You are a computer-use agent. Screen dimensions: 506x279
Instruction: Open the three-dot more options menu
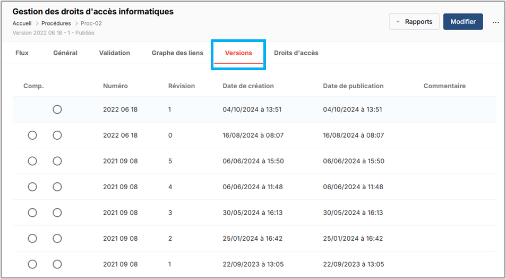click(495, 22)
